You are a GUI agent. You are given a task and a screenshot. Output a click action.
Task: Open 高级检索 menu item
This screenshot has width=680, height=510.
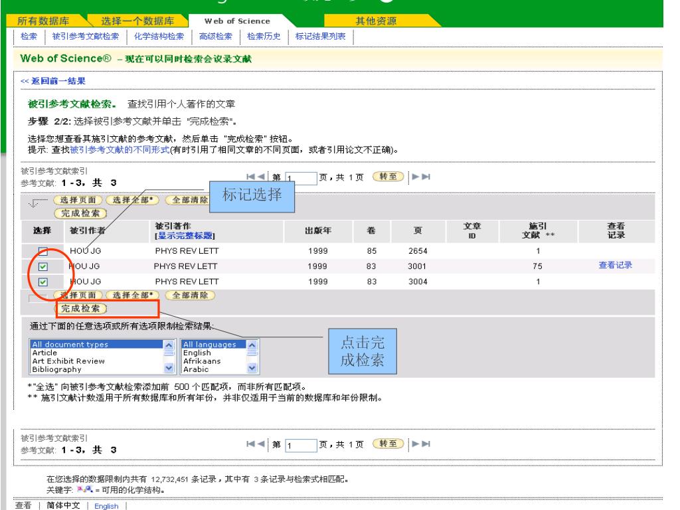coord(216,37)
